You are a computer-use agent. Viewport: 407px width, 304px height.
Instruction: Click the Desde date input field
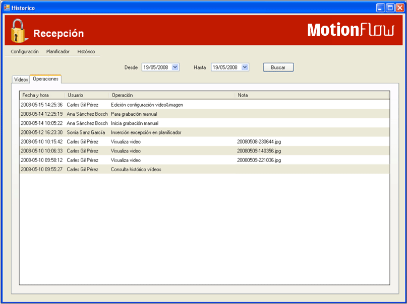click(156, 67)
